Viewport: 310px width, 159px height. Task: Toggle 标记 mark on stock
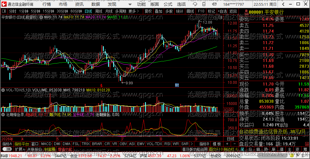(x=211, y=11)
